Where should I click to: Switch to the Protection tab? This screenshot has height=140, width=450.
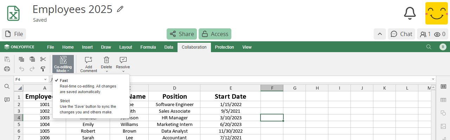(224, 47)
